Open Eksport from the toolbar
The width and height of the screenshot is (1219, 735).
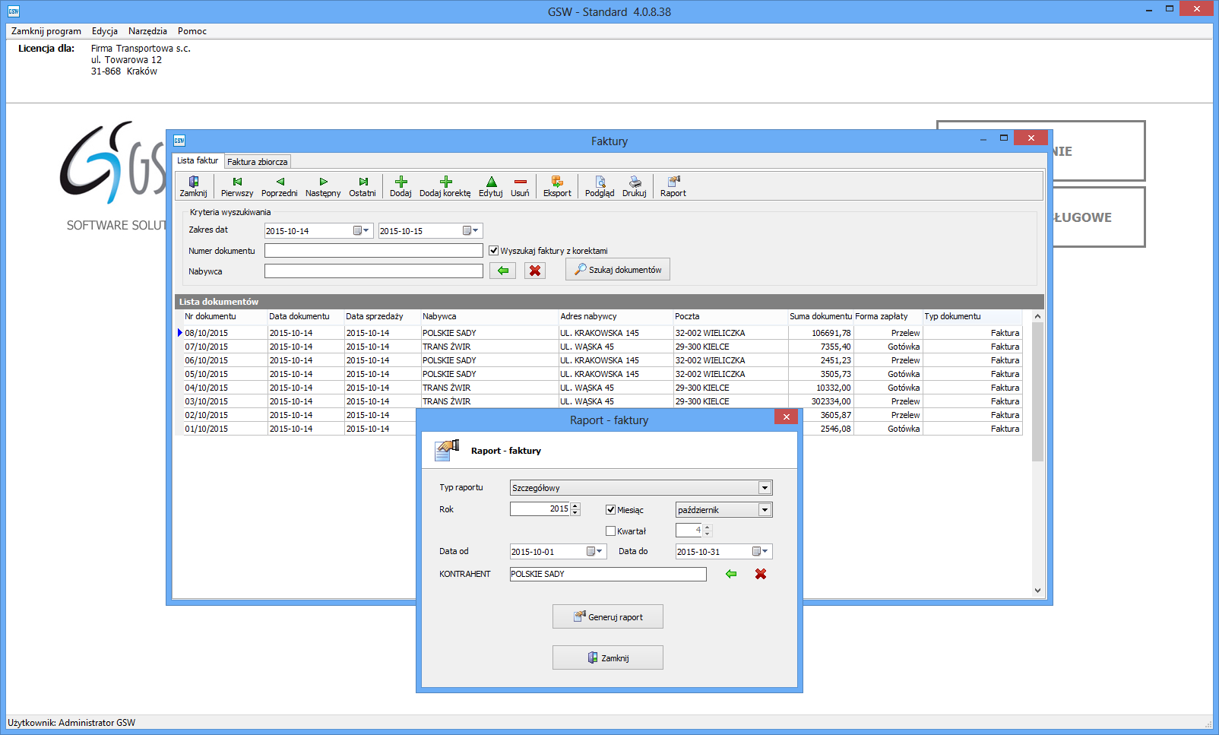[x=557, y=186]
